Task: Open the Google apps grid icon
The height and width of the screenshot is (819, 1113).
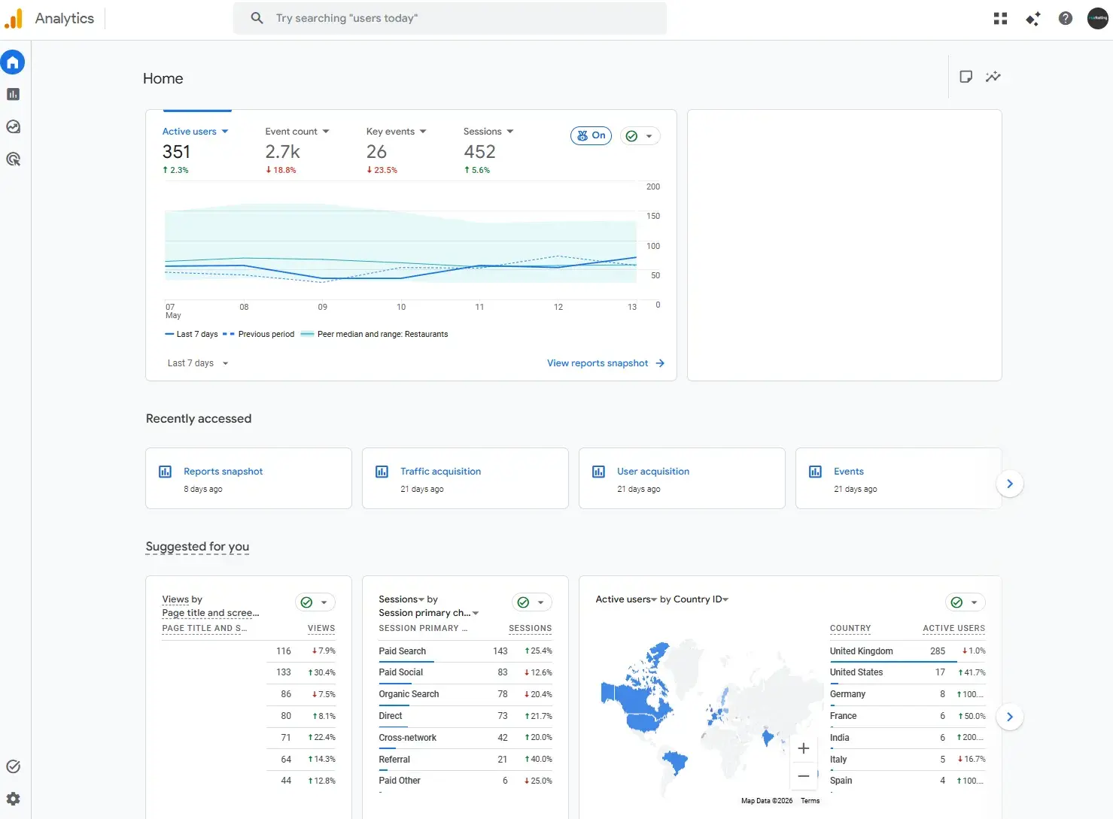Action: point(1000,18)
